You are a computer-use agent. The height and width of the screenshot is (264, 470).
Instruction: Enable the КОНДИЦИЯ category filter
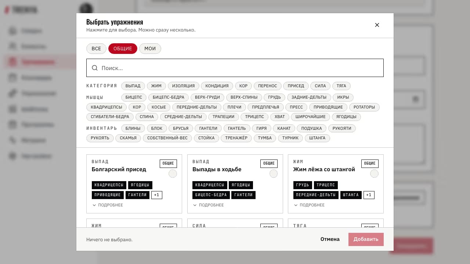click(x=217, y=86)
